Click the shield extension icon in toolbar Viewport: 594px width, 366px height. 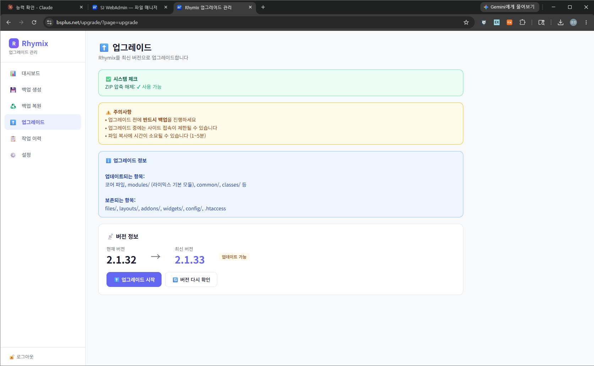[x=484, y=22]
